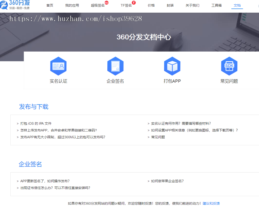259x208 pixels.
Task: Open 如何做苹果企业签名 article
Action: point(167,181)
